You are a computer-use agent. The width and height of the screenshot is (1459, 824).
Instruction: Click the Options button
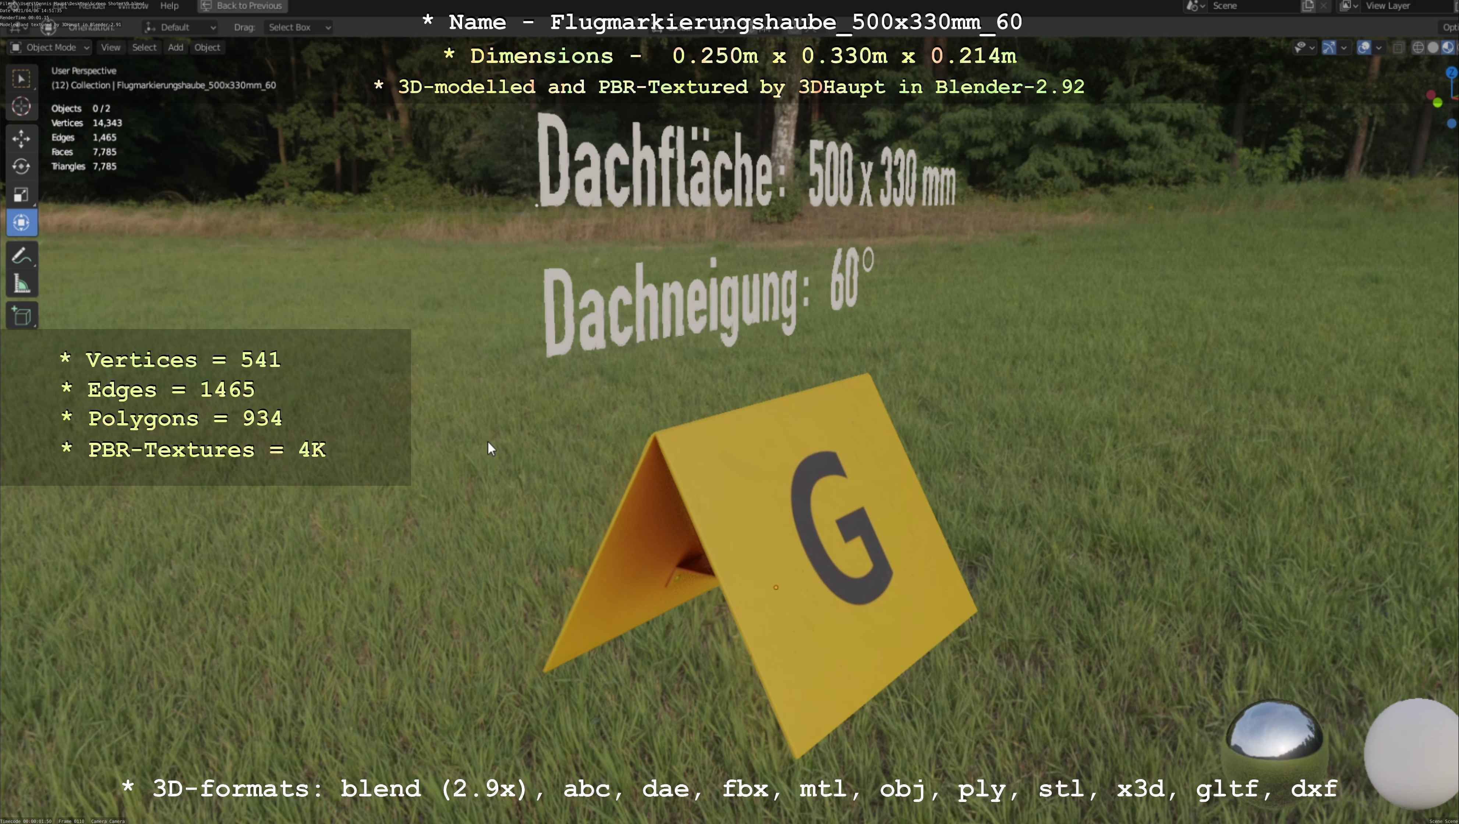click(1449, 27)
